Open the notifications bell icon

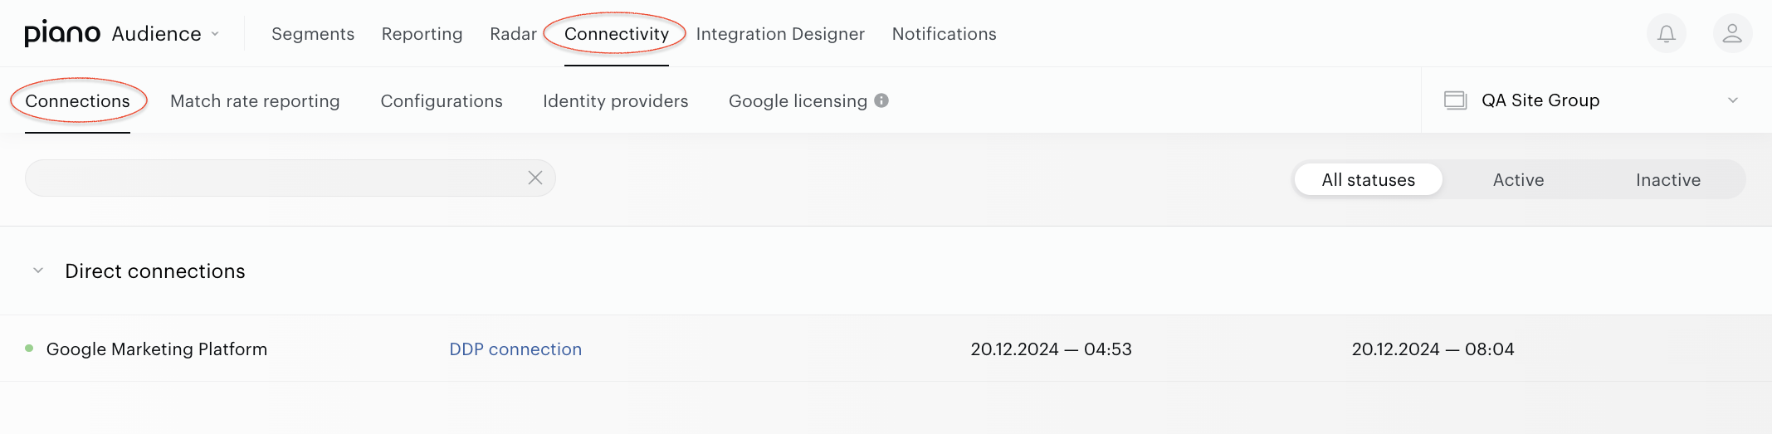click(1666, 34)
